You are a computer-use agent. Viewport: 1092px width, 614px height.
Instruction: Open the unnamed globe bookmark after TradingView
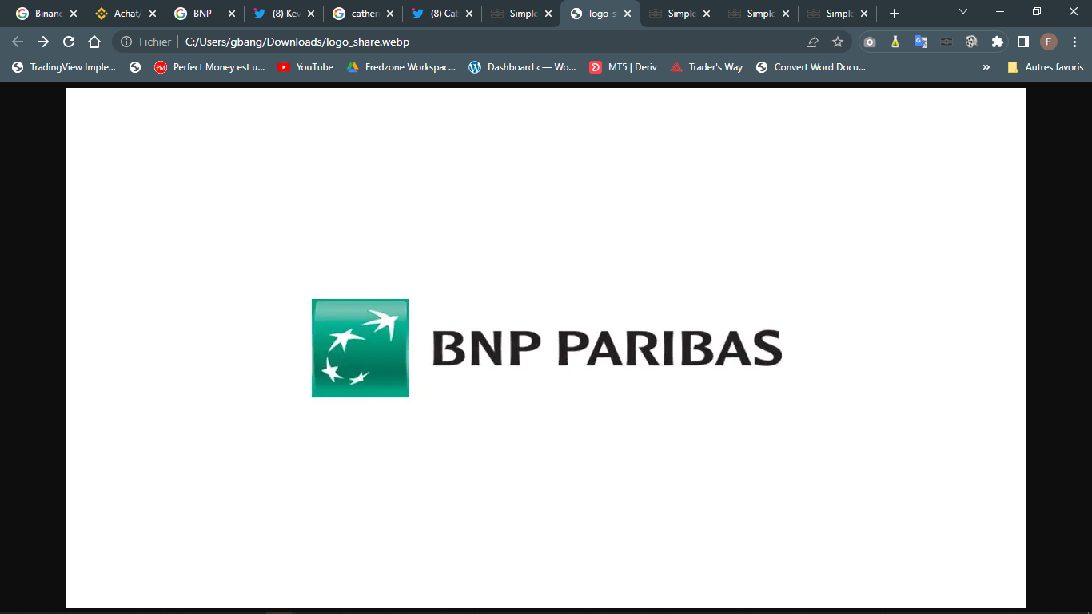pyautogui.click(x=135, y=67)
